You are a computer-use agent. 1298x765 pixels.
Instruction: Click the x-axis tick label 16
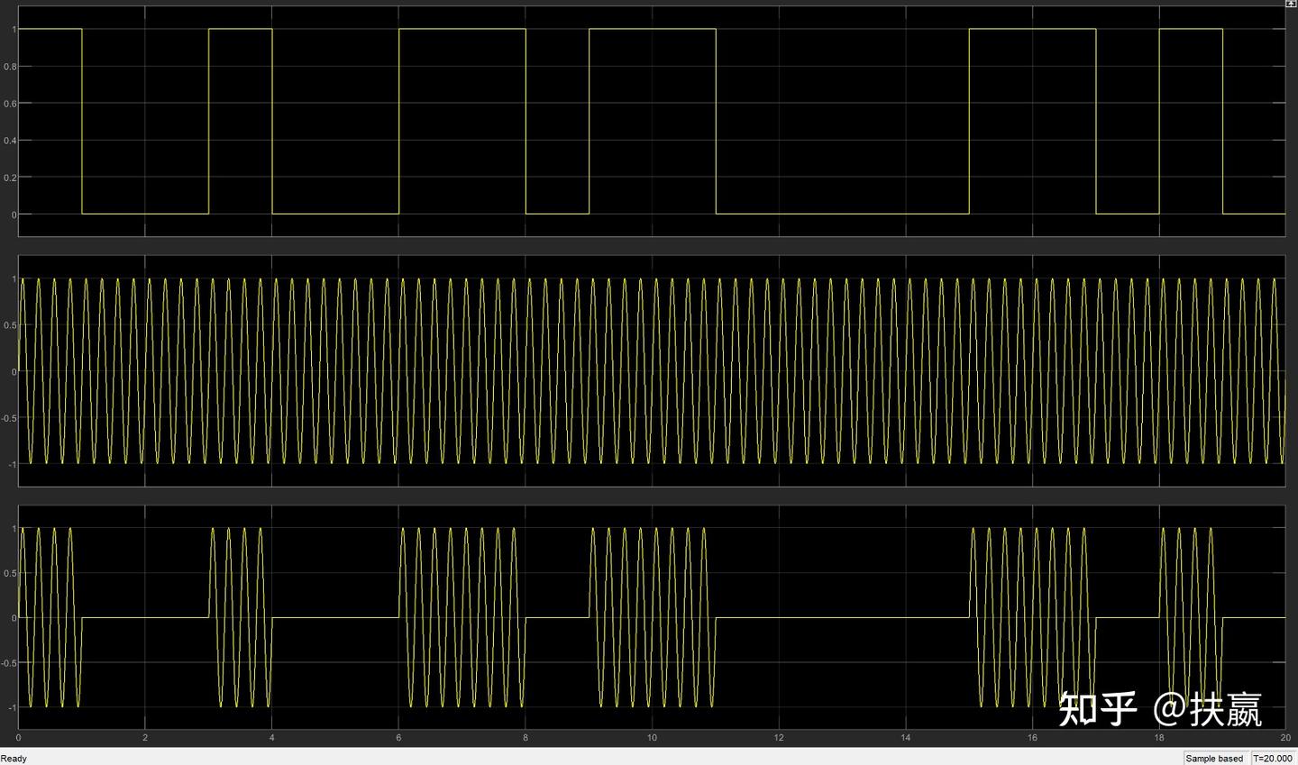[x=1032, y=738]
